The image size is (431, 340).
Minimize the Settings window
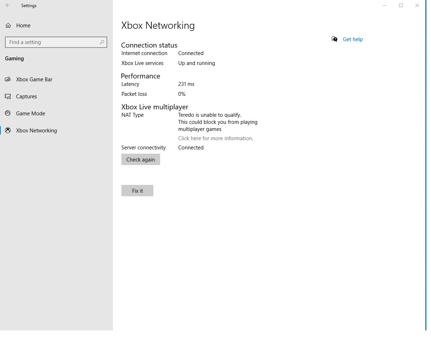[384, 5]
